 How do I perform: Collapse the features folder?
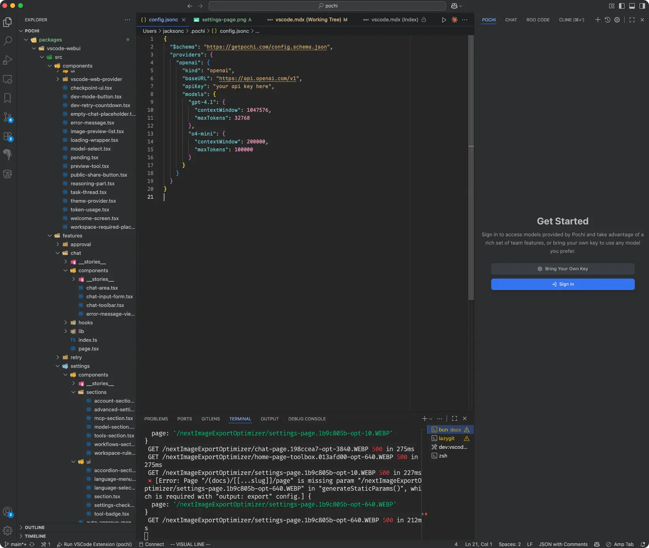coord(72,236)
